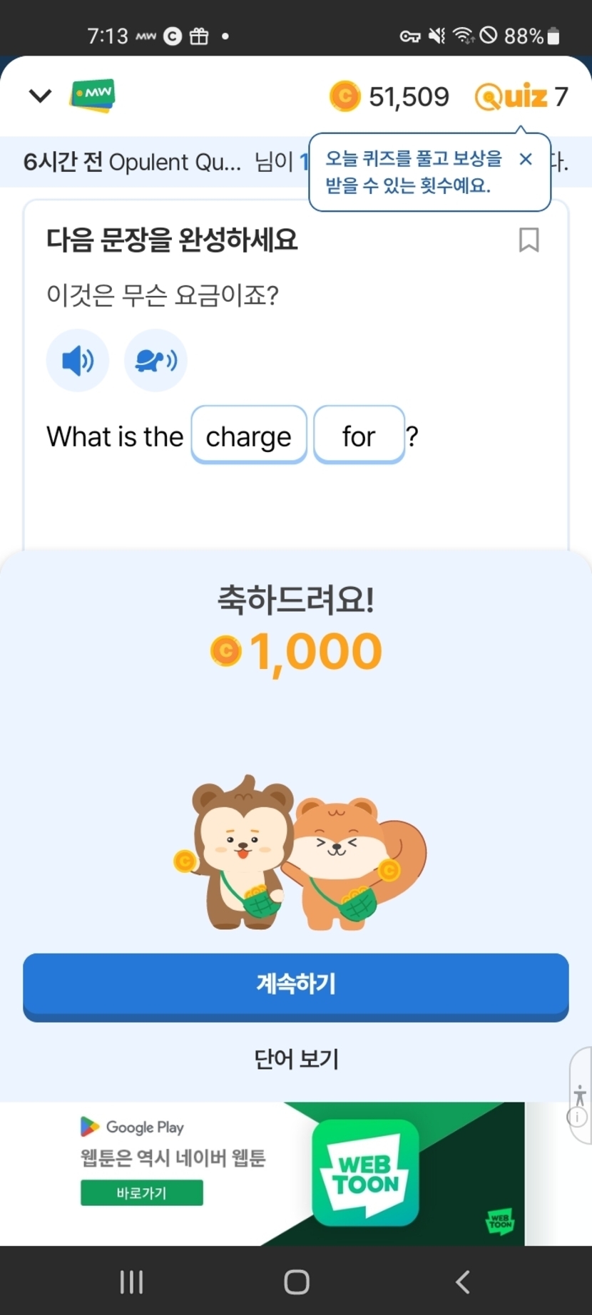Tap the MW card logo icon
This screenshot has width=592, height=1315.
pos(93,96)
